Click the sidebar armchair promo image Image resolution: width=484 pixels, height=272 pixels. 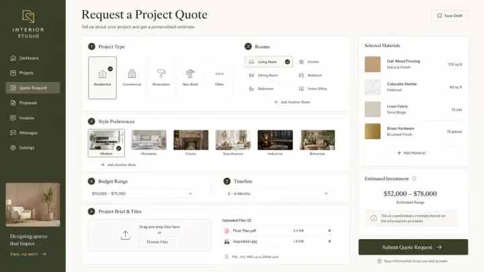pos(33,205)
